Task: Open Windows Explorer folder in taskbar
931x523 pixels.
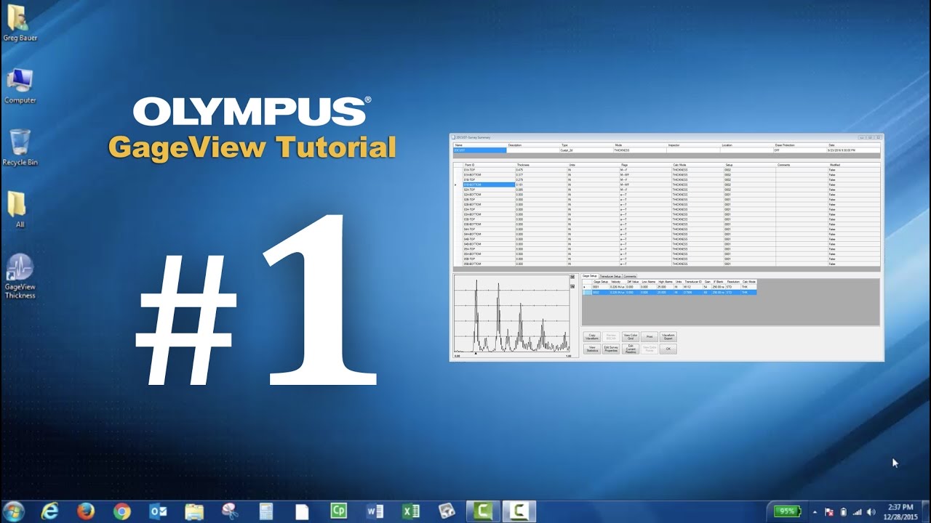Action: point(194,511)
